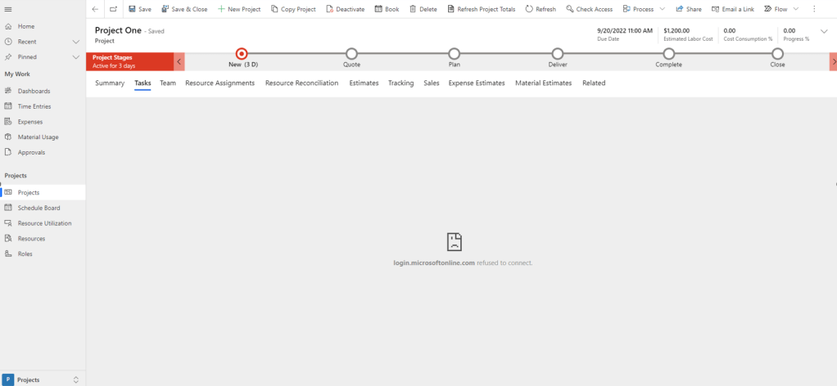Expand the Recent section chevron
Screen dimensions: 837x386
coord(76,42)
